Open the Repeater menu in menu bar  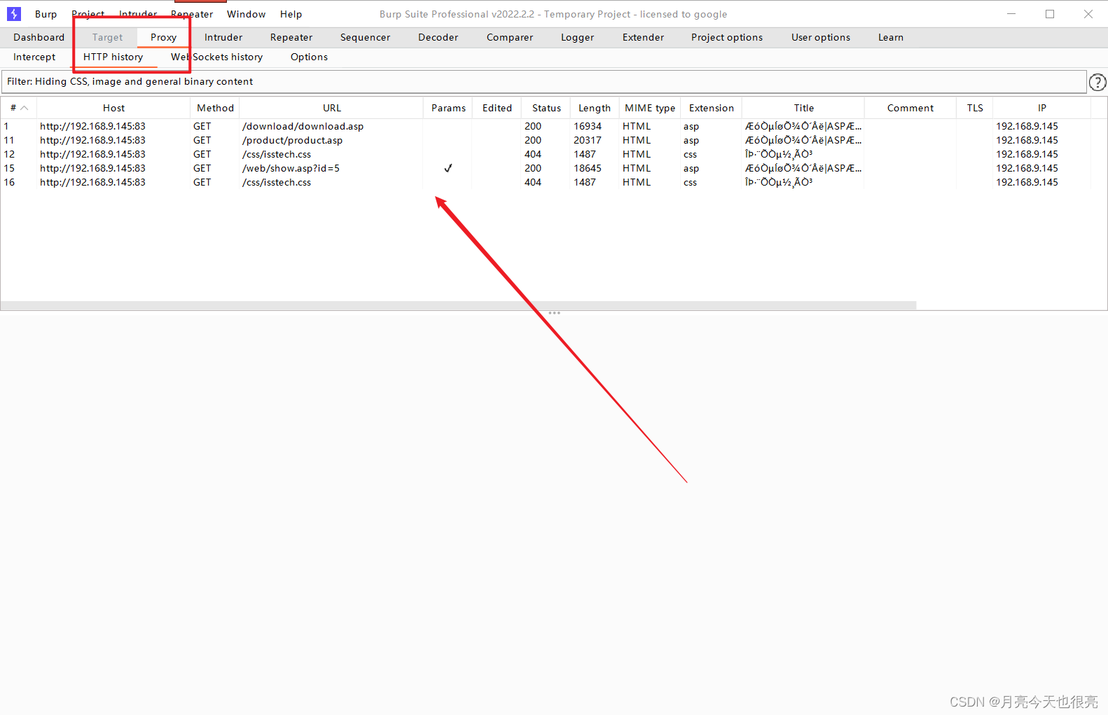pos(192,14)
